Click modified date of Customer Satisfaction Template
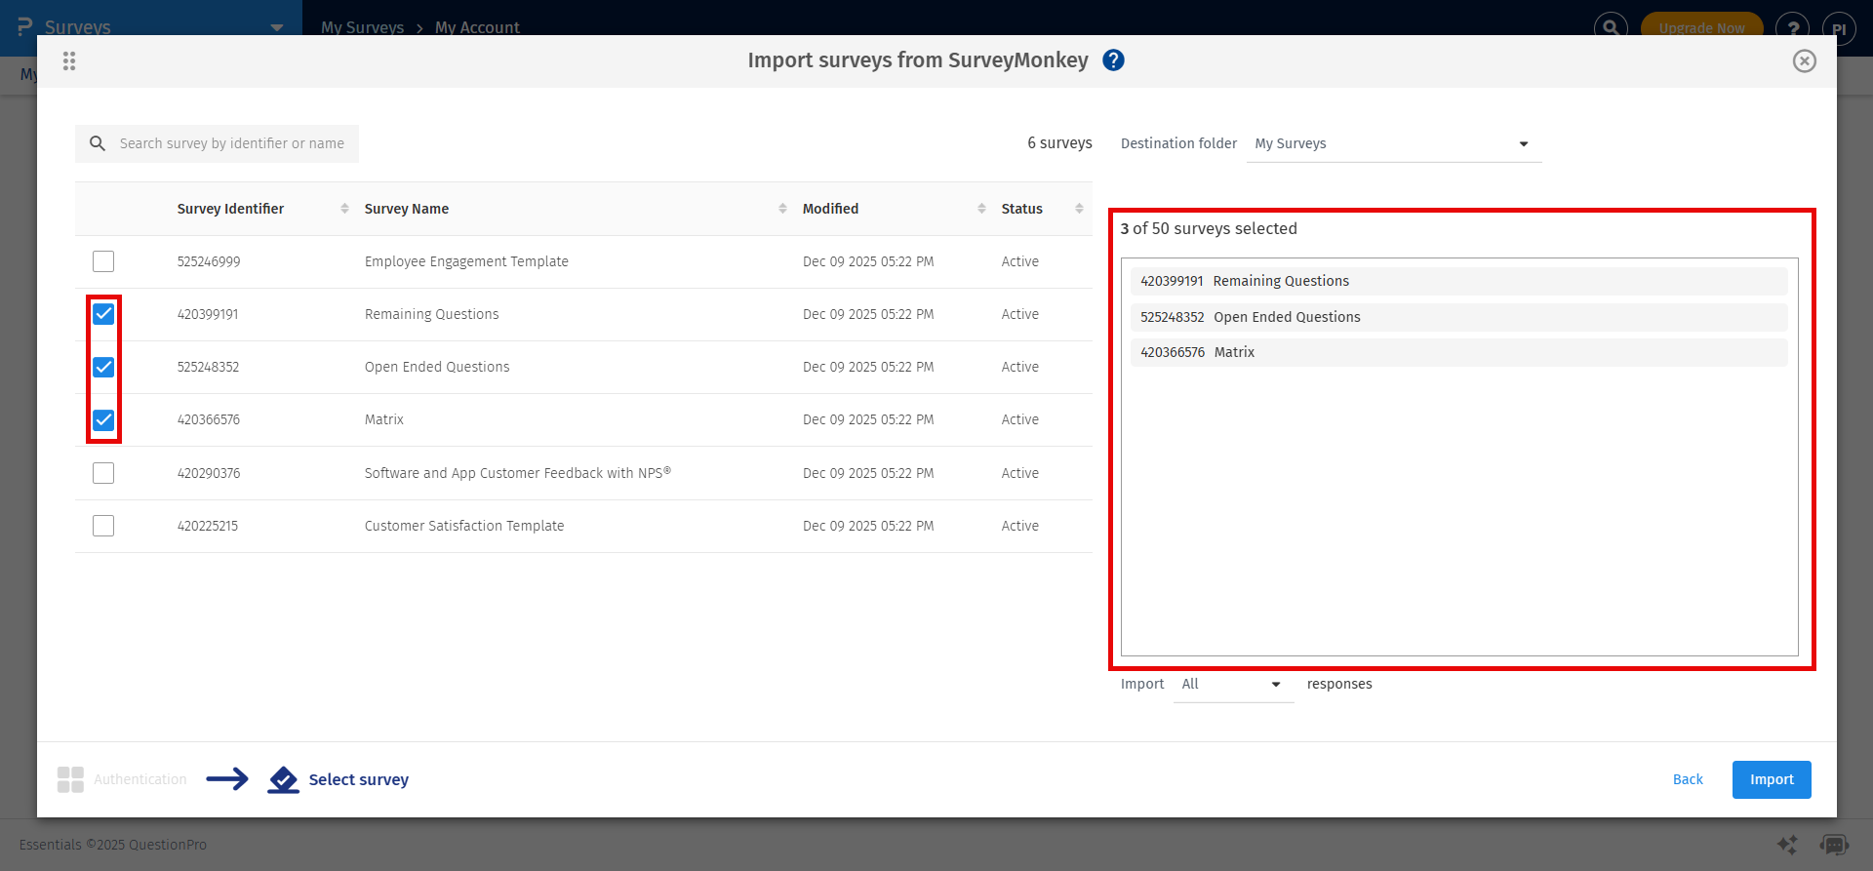 [x=868, y=526]
